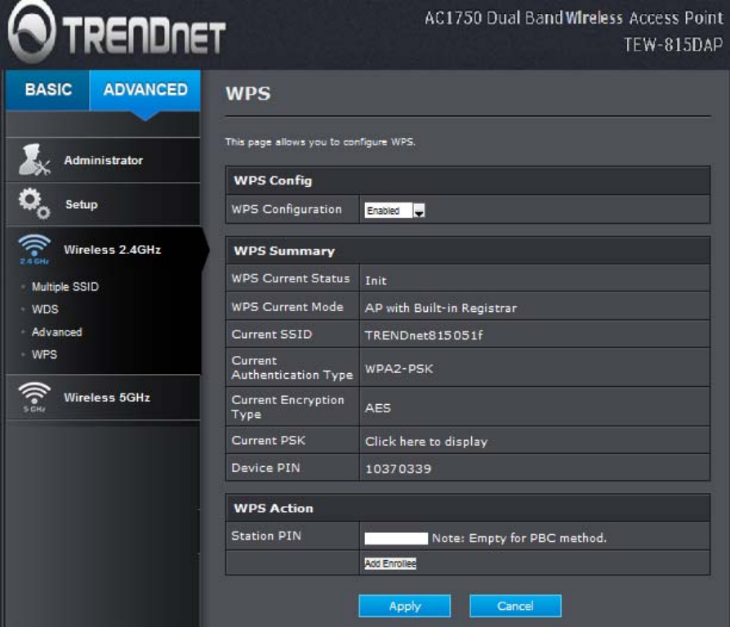The width and height of the screenshot is (730, 627).
Task: Select the Current SSID value TRENDnet815051f
Action: coord(424,336)
